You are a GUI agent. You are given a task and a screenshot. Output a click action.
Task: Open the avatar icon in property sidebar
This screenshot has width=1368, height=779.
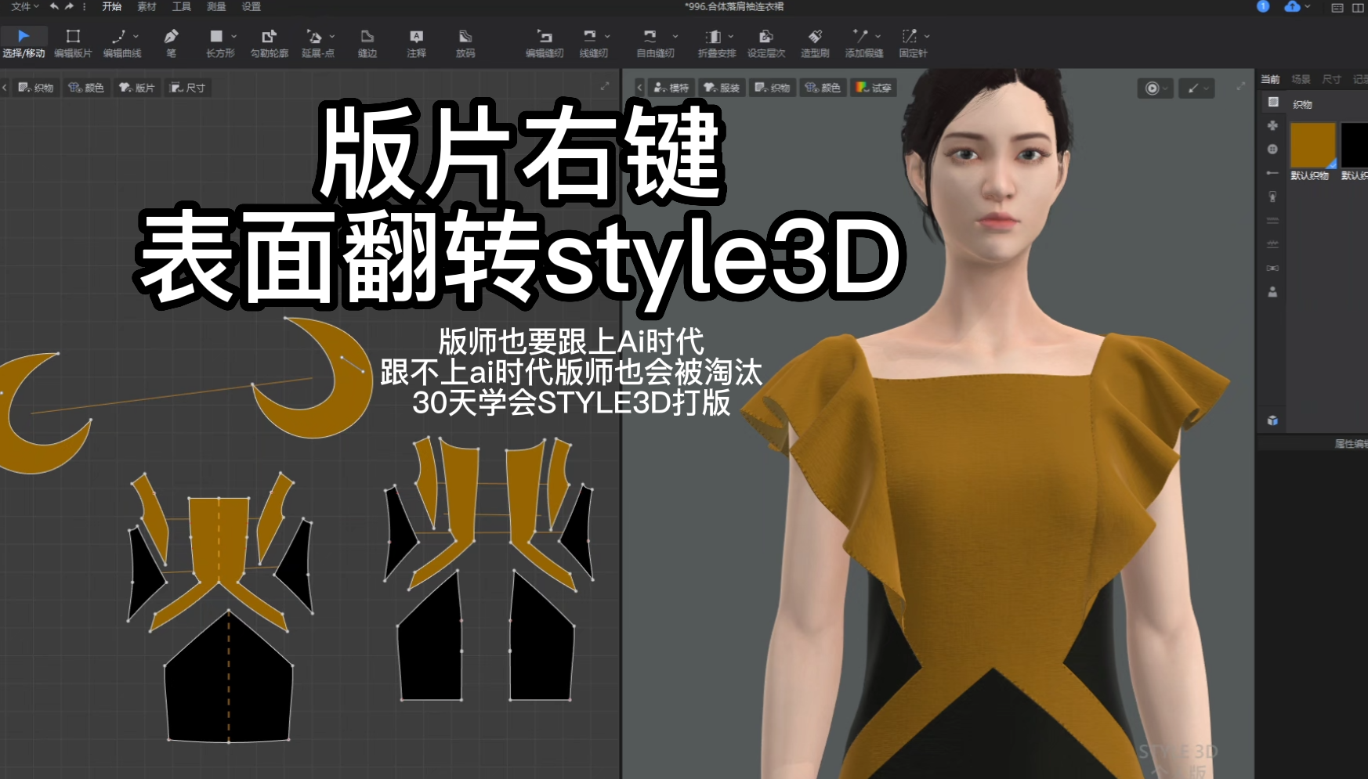click(1272, 292)
